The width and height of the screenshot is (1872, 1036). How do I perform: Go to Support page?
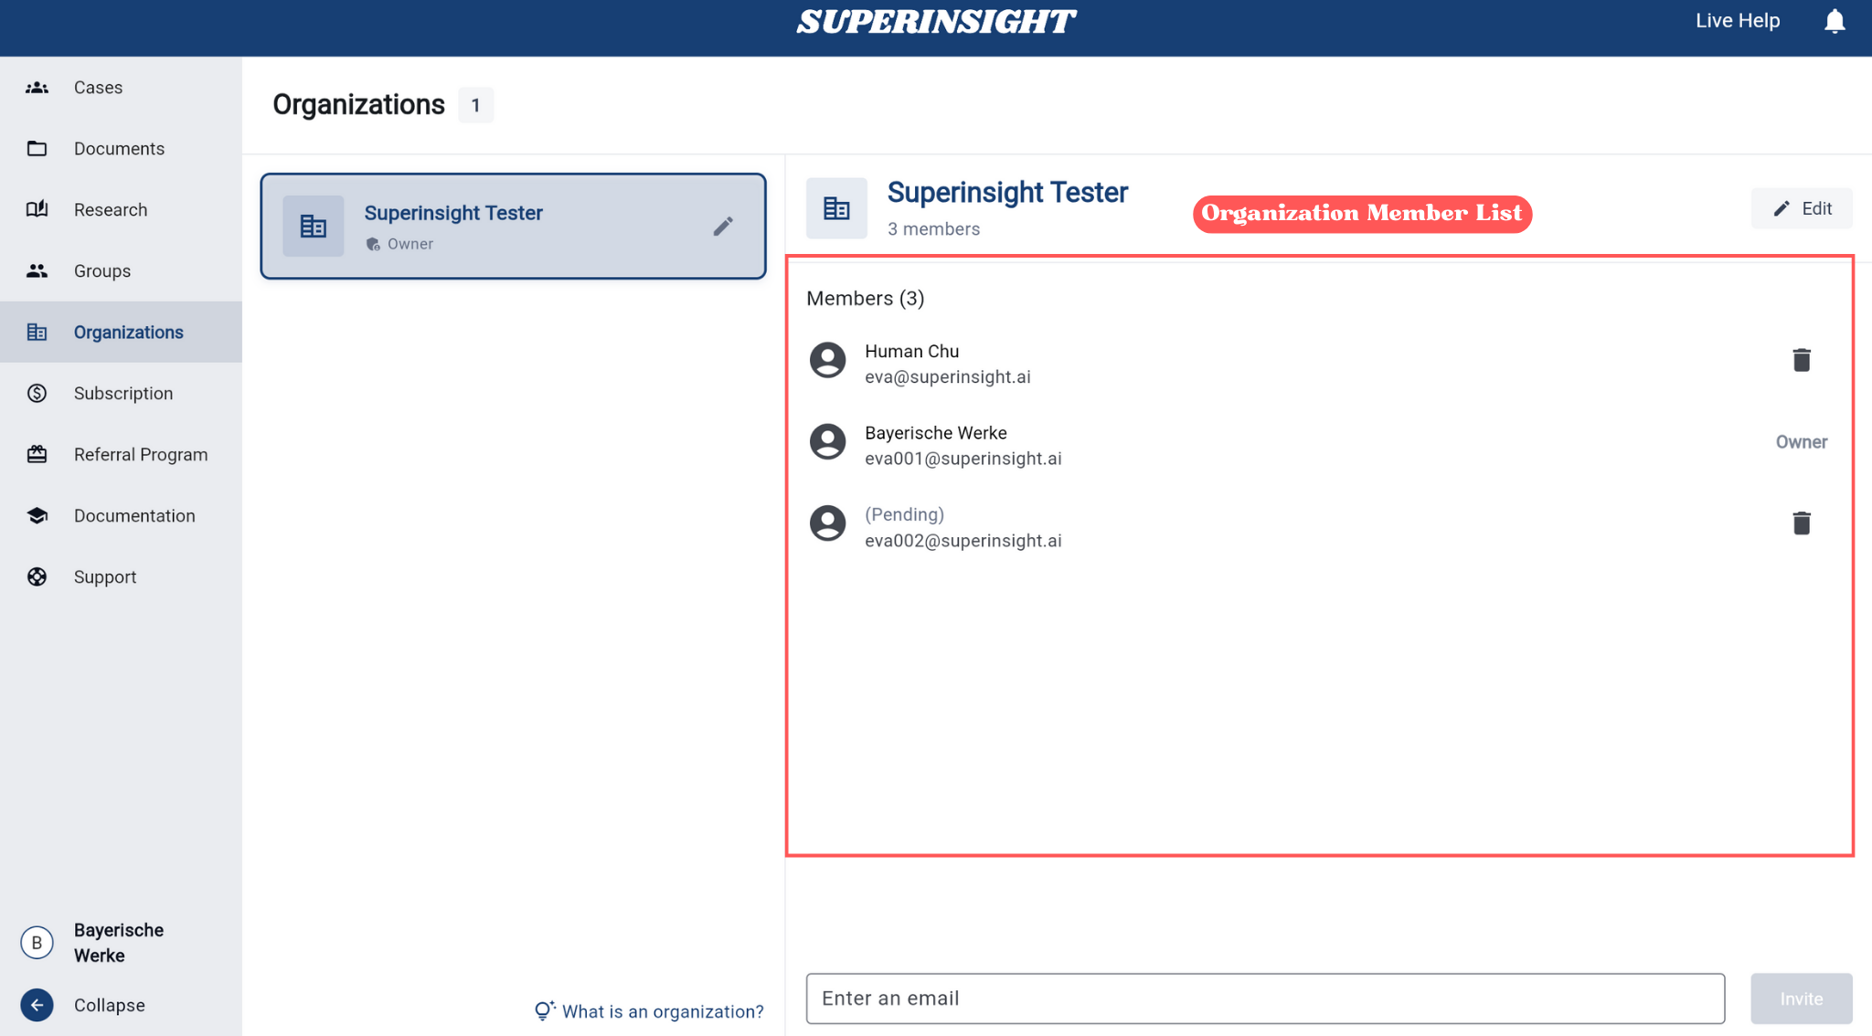tap(121, 577)
